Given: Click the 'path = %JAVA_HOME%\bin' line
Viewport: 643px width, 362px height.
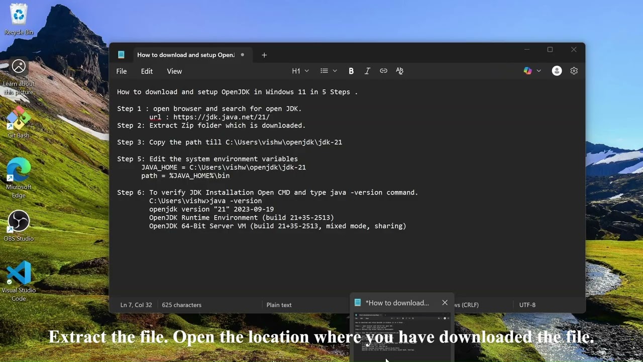Looking at the screenshot, I should click(x=185, y=175).
